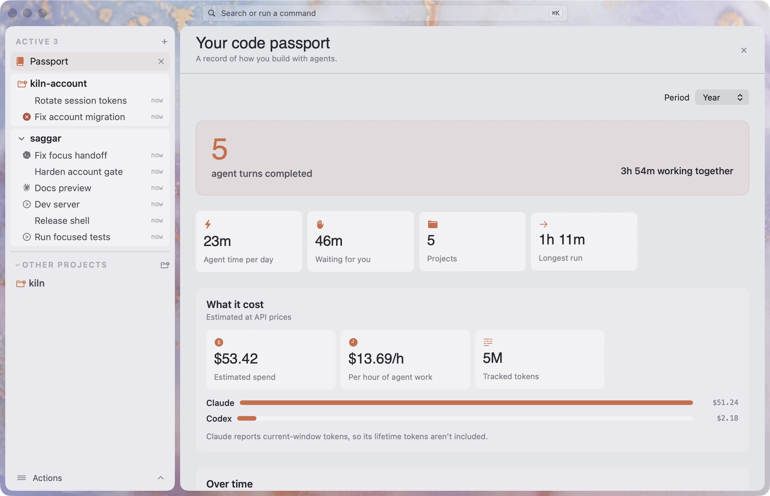The image size is (770, 496).
Task: Click the $2.18 Codex cost value
Action: [727, 418]
